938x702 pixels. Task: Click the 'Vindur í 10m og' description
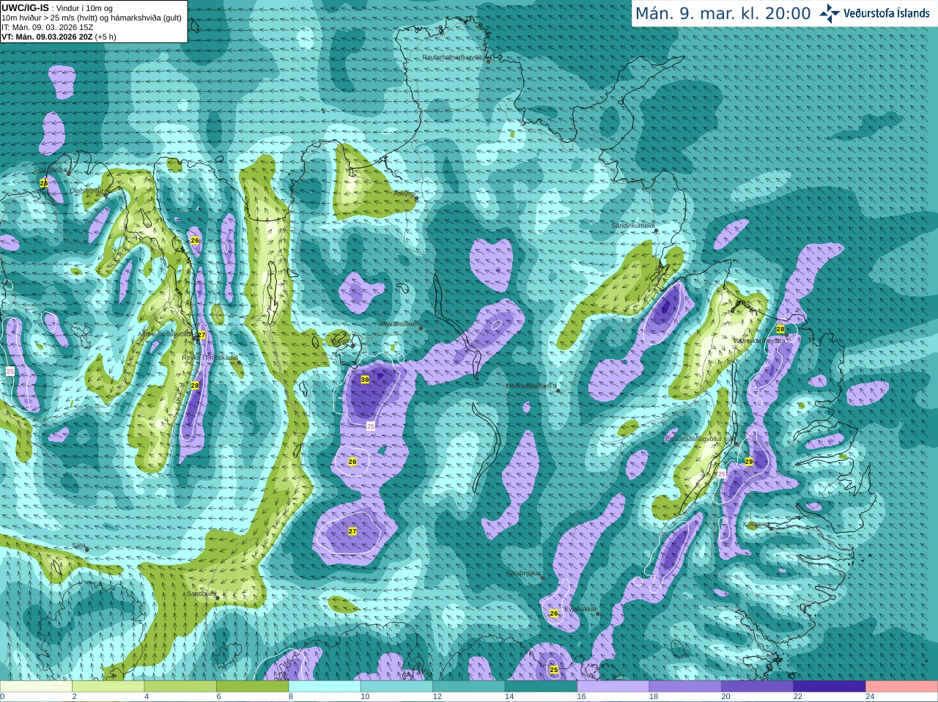click(x=84, y=8)
